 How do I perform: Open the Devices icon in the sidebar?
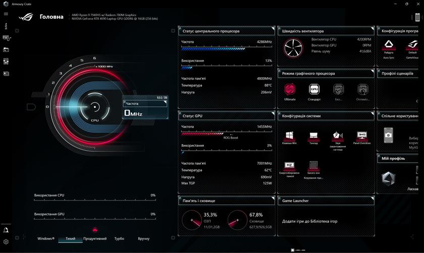(x=6, y=38)
